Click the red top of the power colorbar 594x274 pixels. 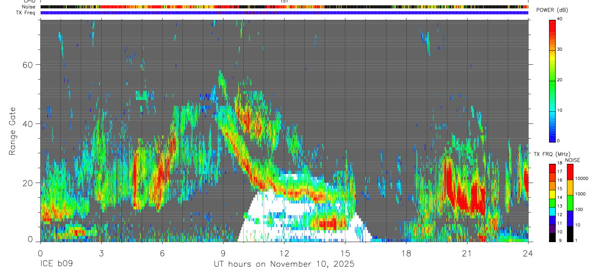(552, 27)
